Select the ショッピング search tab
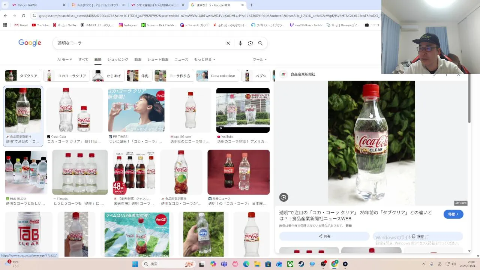This screenshot has height=270, width=480. point(118,60)
